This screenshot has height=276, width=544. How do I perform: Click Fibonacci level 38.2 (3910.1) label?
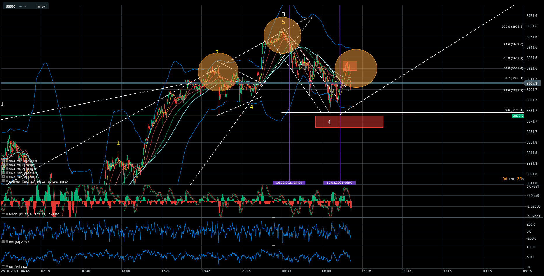click(x=513, y=78)
